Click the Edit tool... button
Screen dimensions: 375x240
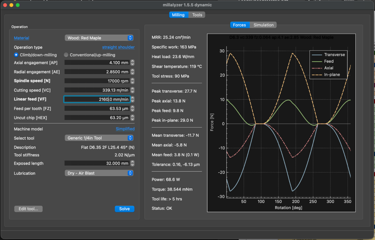(29, 209)
